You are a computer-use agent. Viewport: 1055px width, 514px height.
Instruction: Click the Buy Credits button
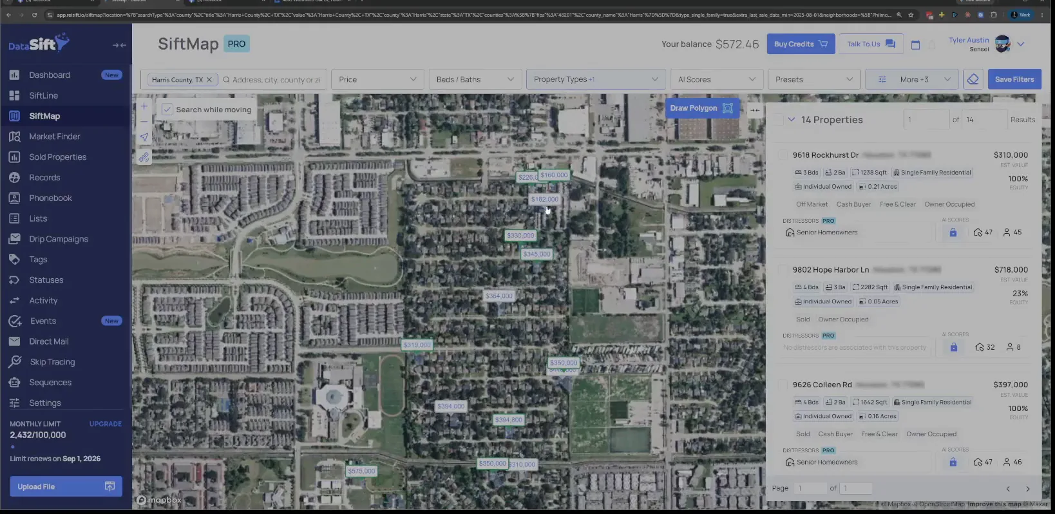pos(801,44)
